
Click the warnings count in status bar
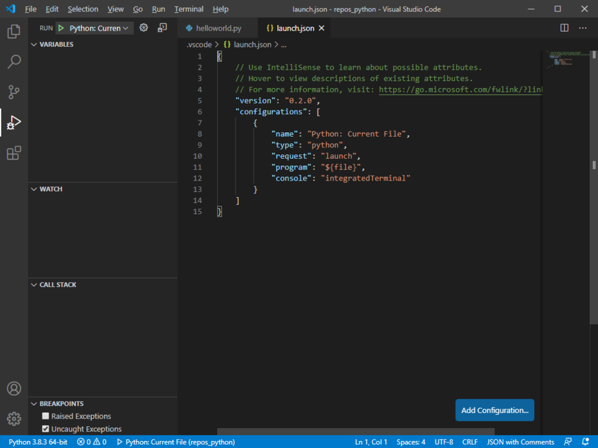pyautogui.click(x=100, y=442)
